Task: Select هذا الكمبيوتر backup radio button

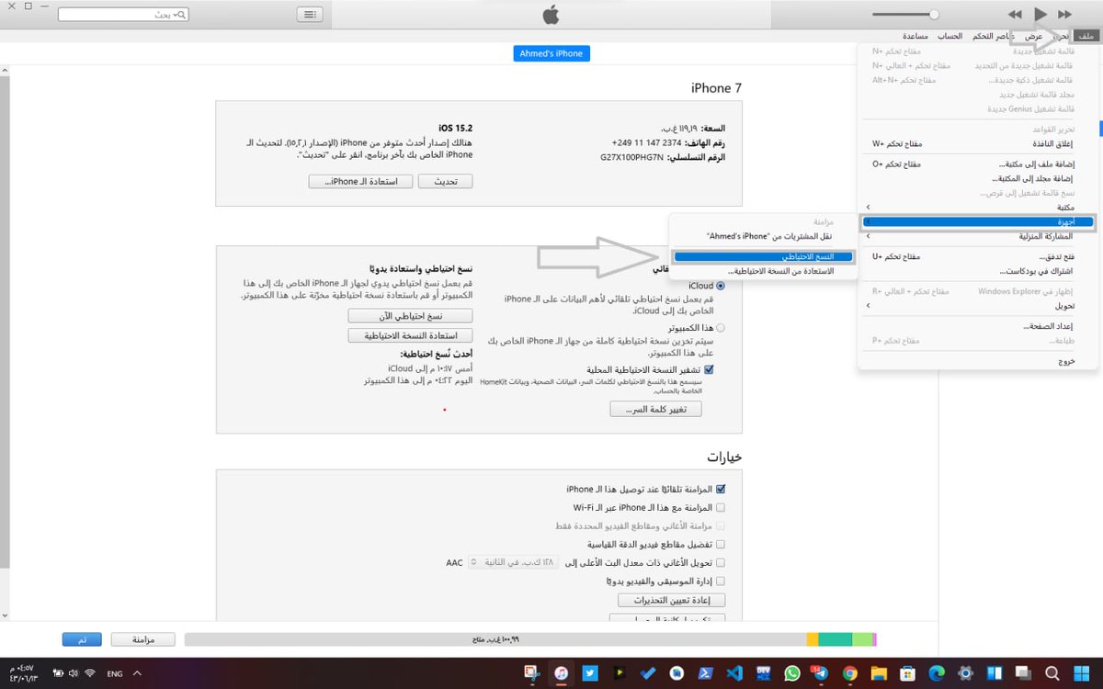Action: pos(720,327)
